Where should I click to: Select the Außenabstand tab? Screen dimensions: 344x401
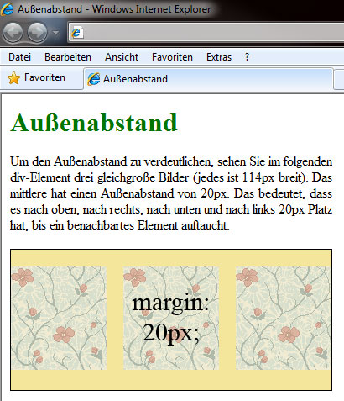(x=208, y=79)
